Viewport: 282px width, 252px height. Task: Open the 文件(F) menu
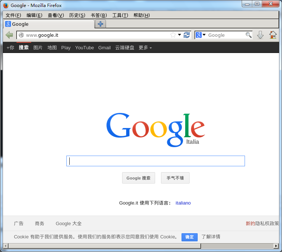(x=13, y=15)
